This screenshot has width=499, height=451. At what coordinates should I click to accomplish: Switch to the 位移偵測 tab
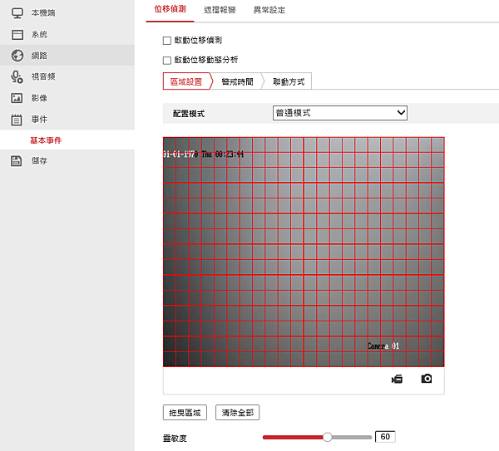point(170,9)
